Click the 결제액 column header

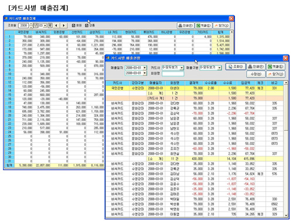point(194,83)
